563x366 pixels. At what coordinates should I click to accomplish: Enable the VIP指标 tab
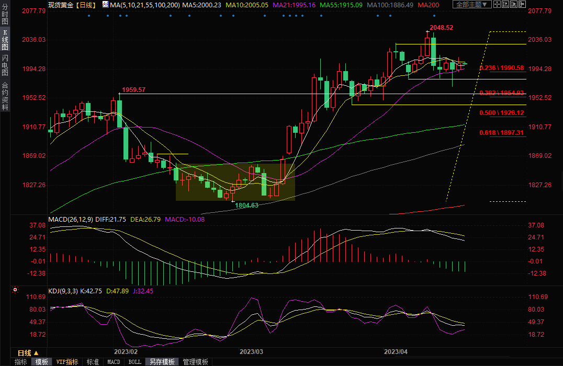click(x=67, y=362)
